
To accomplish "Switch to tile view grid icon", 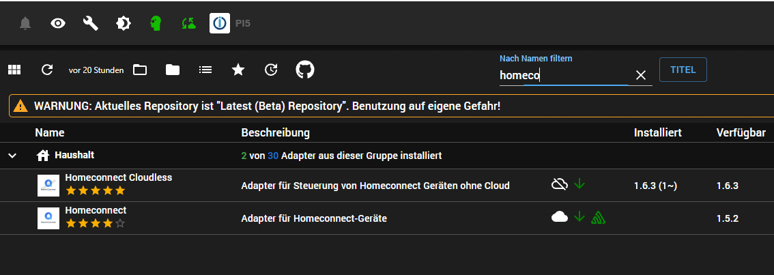I will (x=14, y=70).
